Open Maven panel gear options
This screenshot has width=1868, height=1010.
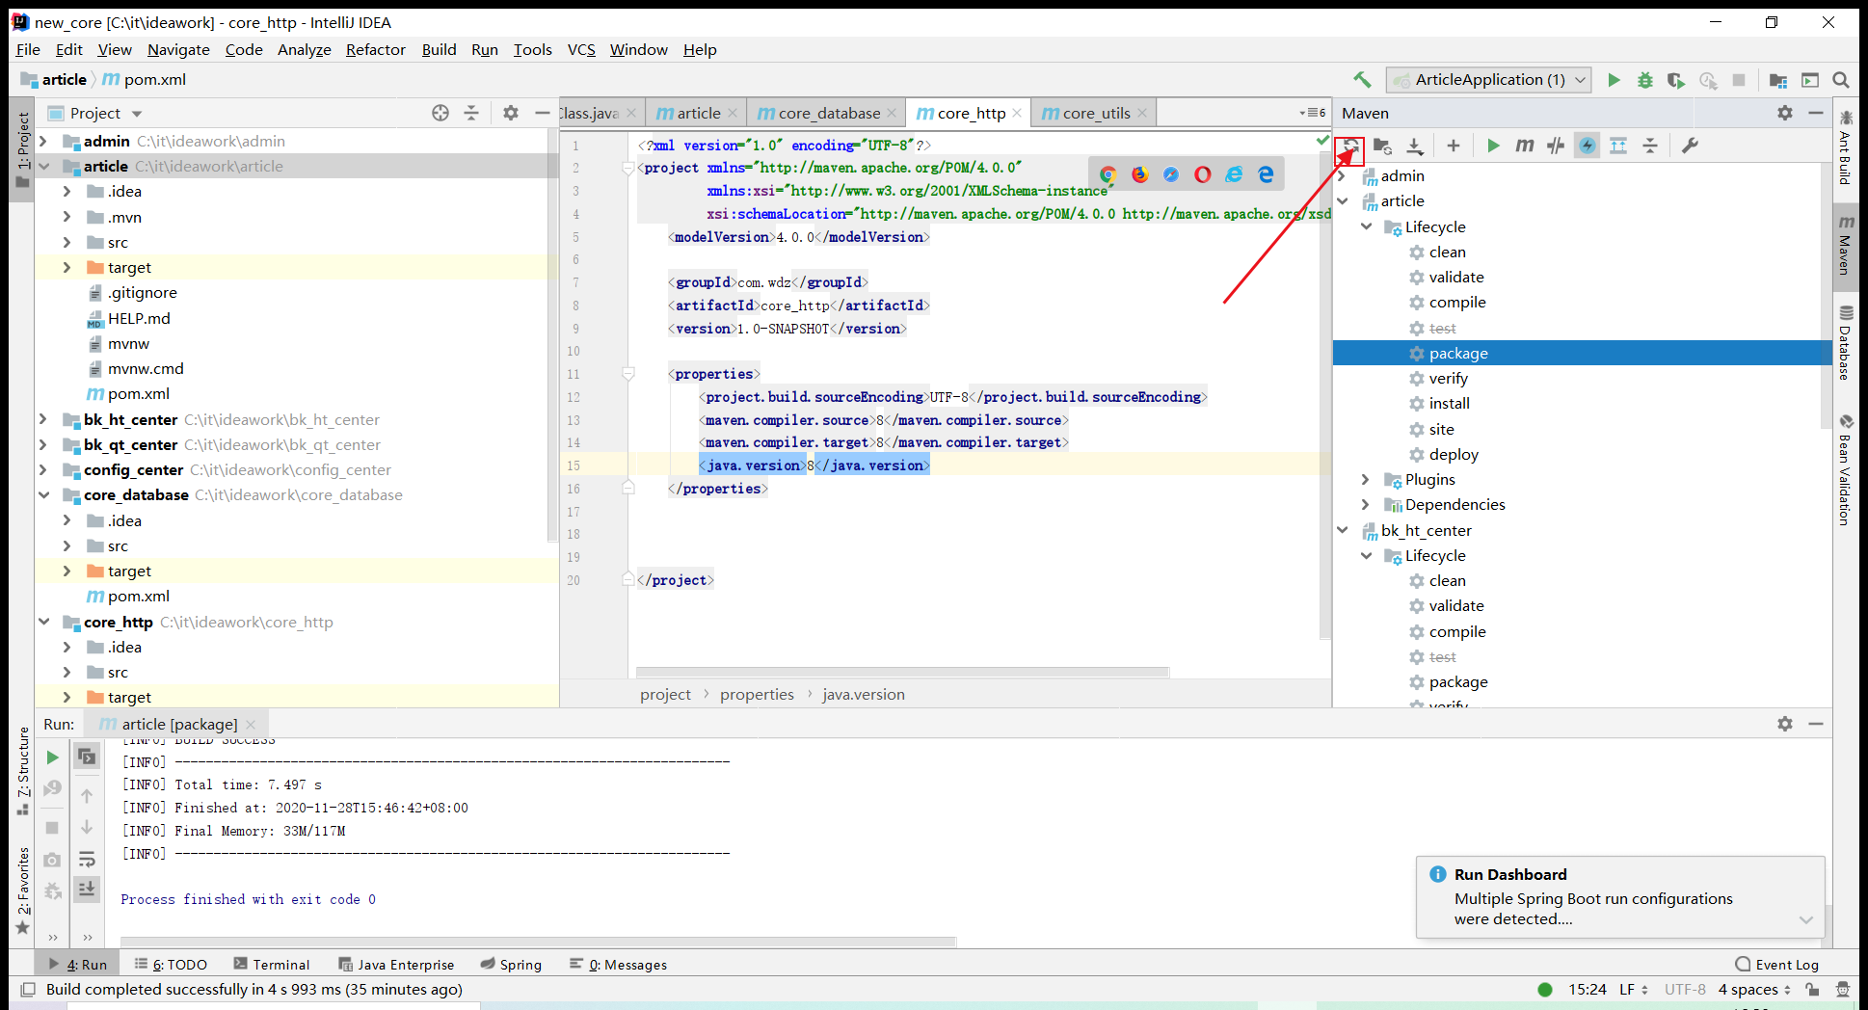1785,113
